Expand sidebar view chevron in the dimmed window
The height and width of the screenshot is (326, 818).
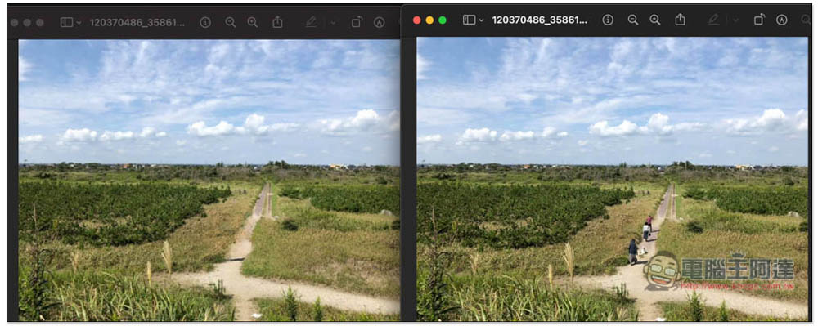(x=79, y=23)
